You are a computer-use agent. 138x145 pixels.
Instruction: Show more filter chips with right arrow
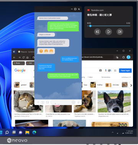coord(131,86)
